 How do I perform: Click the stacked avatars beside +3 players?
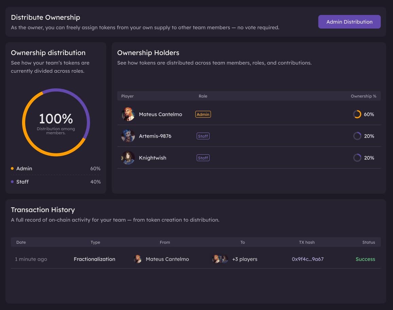[219, 259]
